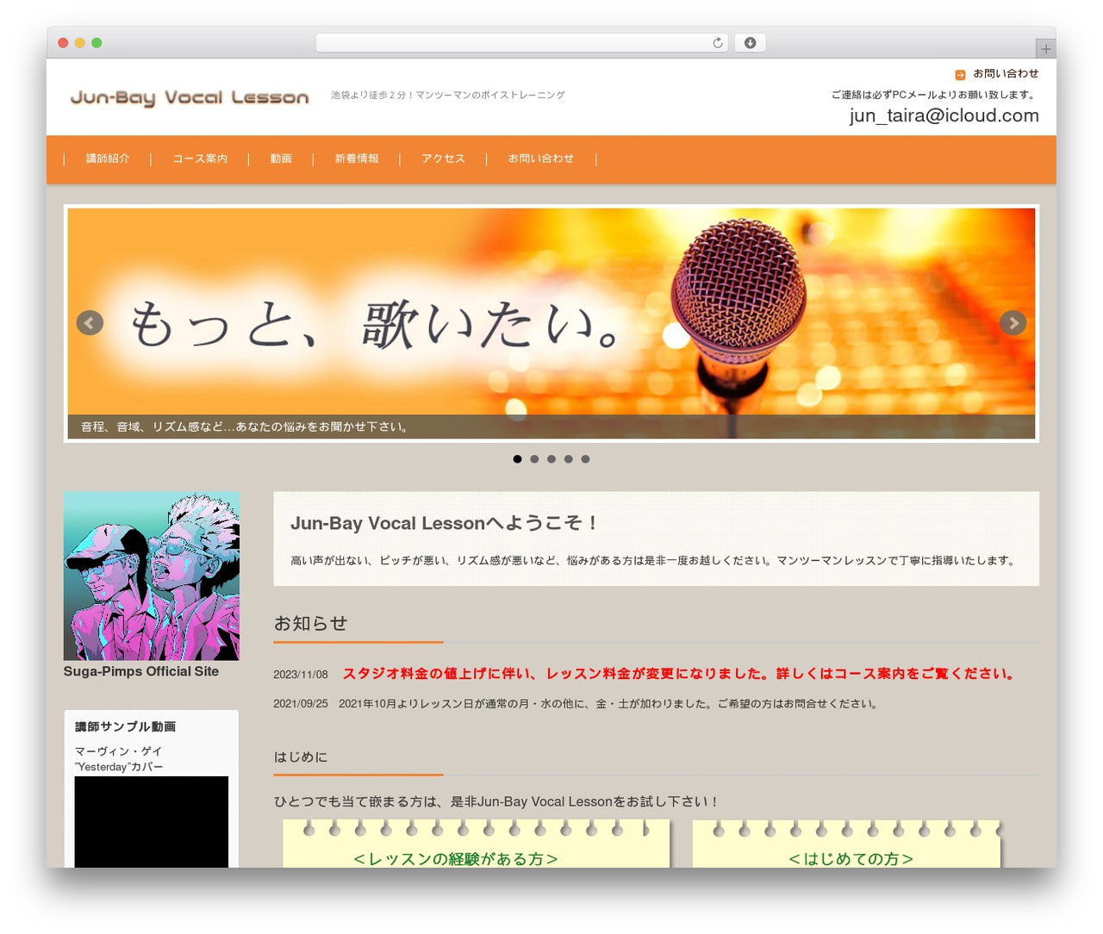
Task: Click the はじめに section heading
Action: pos(301,757)
